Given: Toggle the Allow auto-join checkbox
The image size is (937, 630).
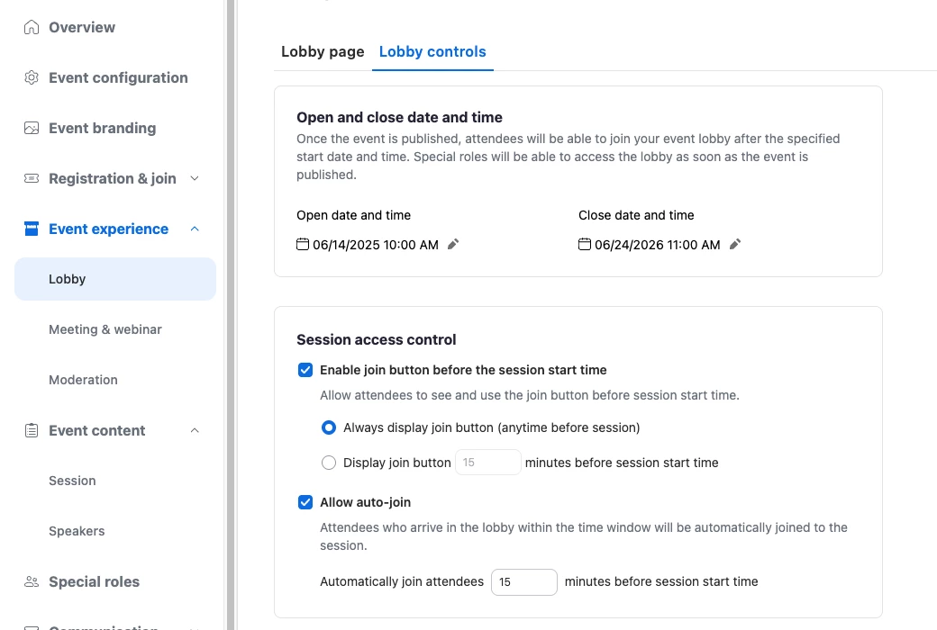Looking at the screenshot, I should 305,502.
